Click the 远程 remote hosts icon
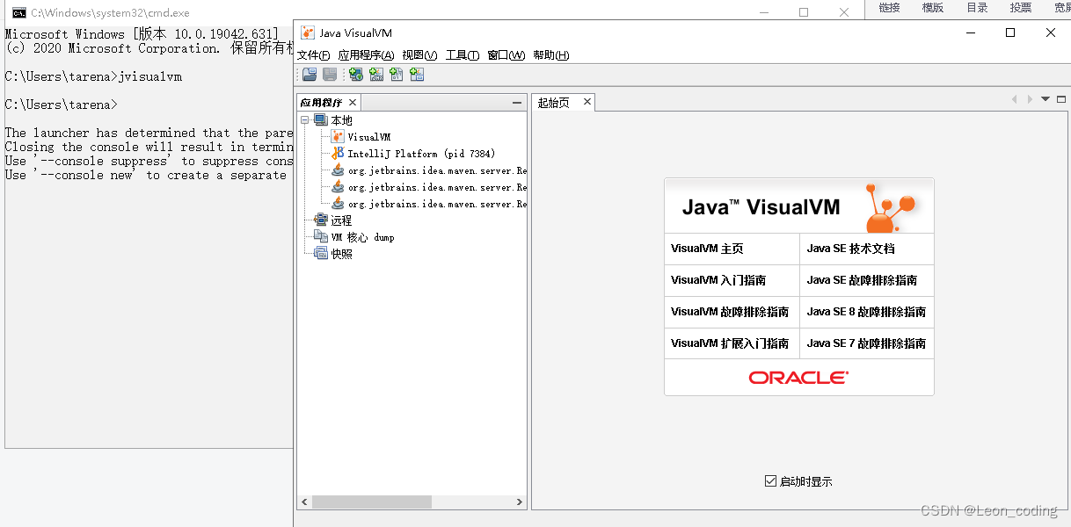Viewport: 1071px width, 527px height. click(x=321, y=220)
